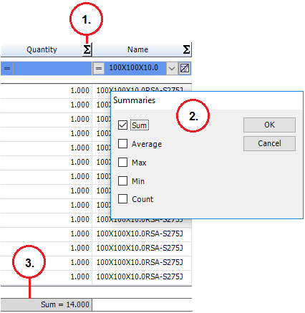Click the Name column header
The width and height of the screenshot is (305, 313).
click(137, 49)
